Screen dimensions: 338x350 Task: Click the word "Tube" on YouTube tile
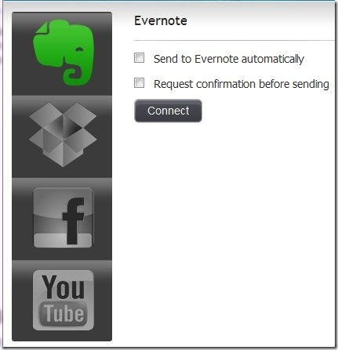pyautogui.click(x=64, y=313)
